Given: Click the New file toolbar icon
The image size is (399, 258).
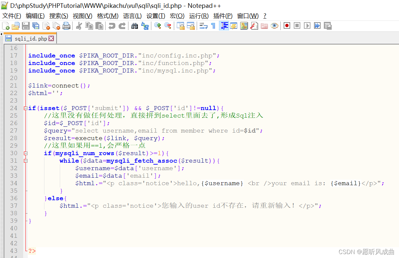Looking at the screenshot, I should point(6,26).
